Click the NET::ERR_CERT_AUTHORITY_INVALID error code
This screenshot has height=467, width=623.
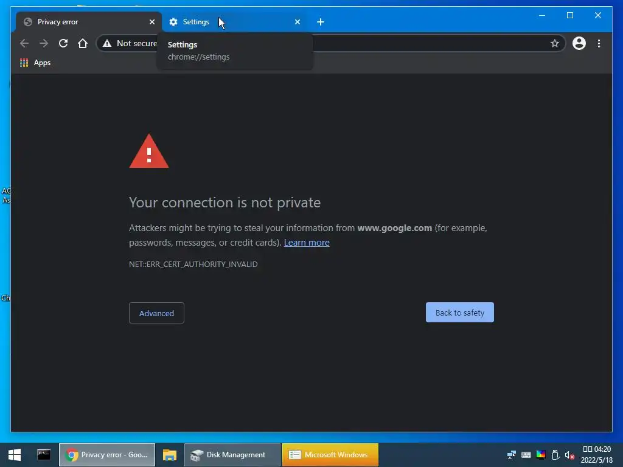click(x=193, y=264)
